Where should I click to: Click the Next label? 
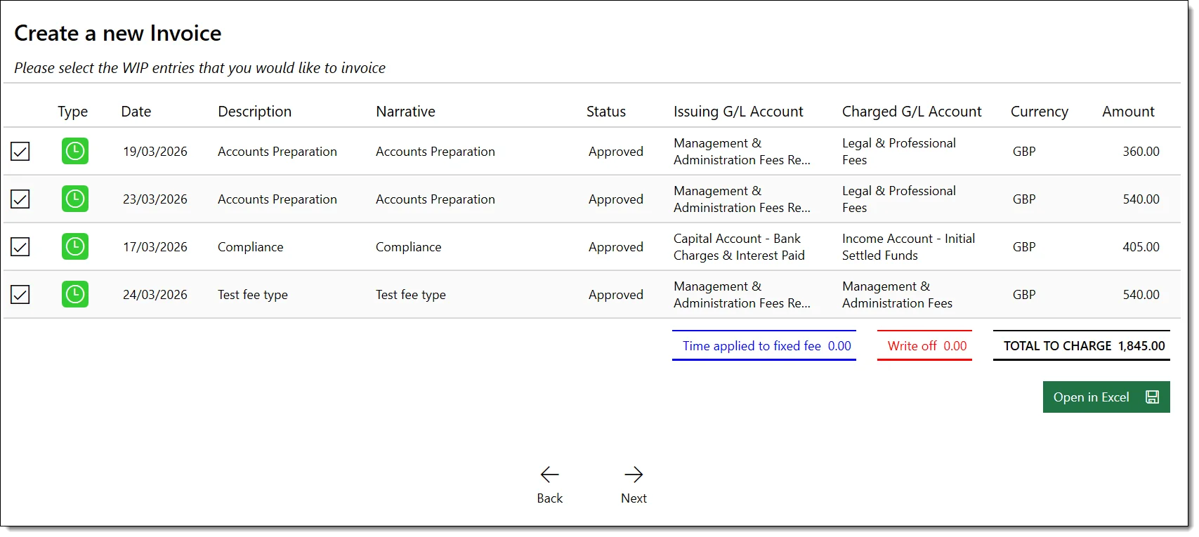click(634, 498)
